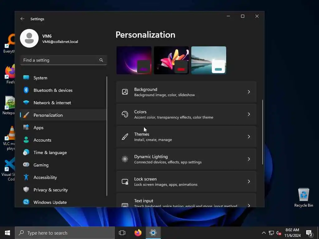This screenshot has height=239, width=319.
Task: Apply the light lake landscape theme
Action: point(209,60)
